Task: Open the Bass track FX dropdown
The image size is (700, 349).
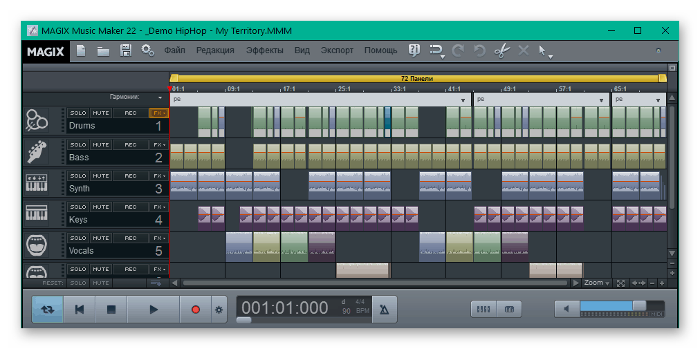Action: click(159, 144)
